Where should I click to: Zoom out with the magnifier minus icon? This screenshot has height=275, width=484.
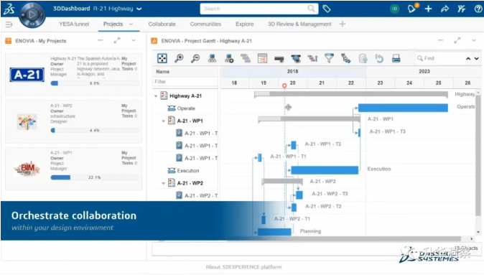(x=195, y=58)
